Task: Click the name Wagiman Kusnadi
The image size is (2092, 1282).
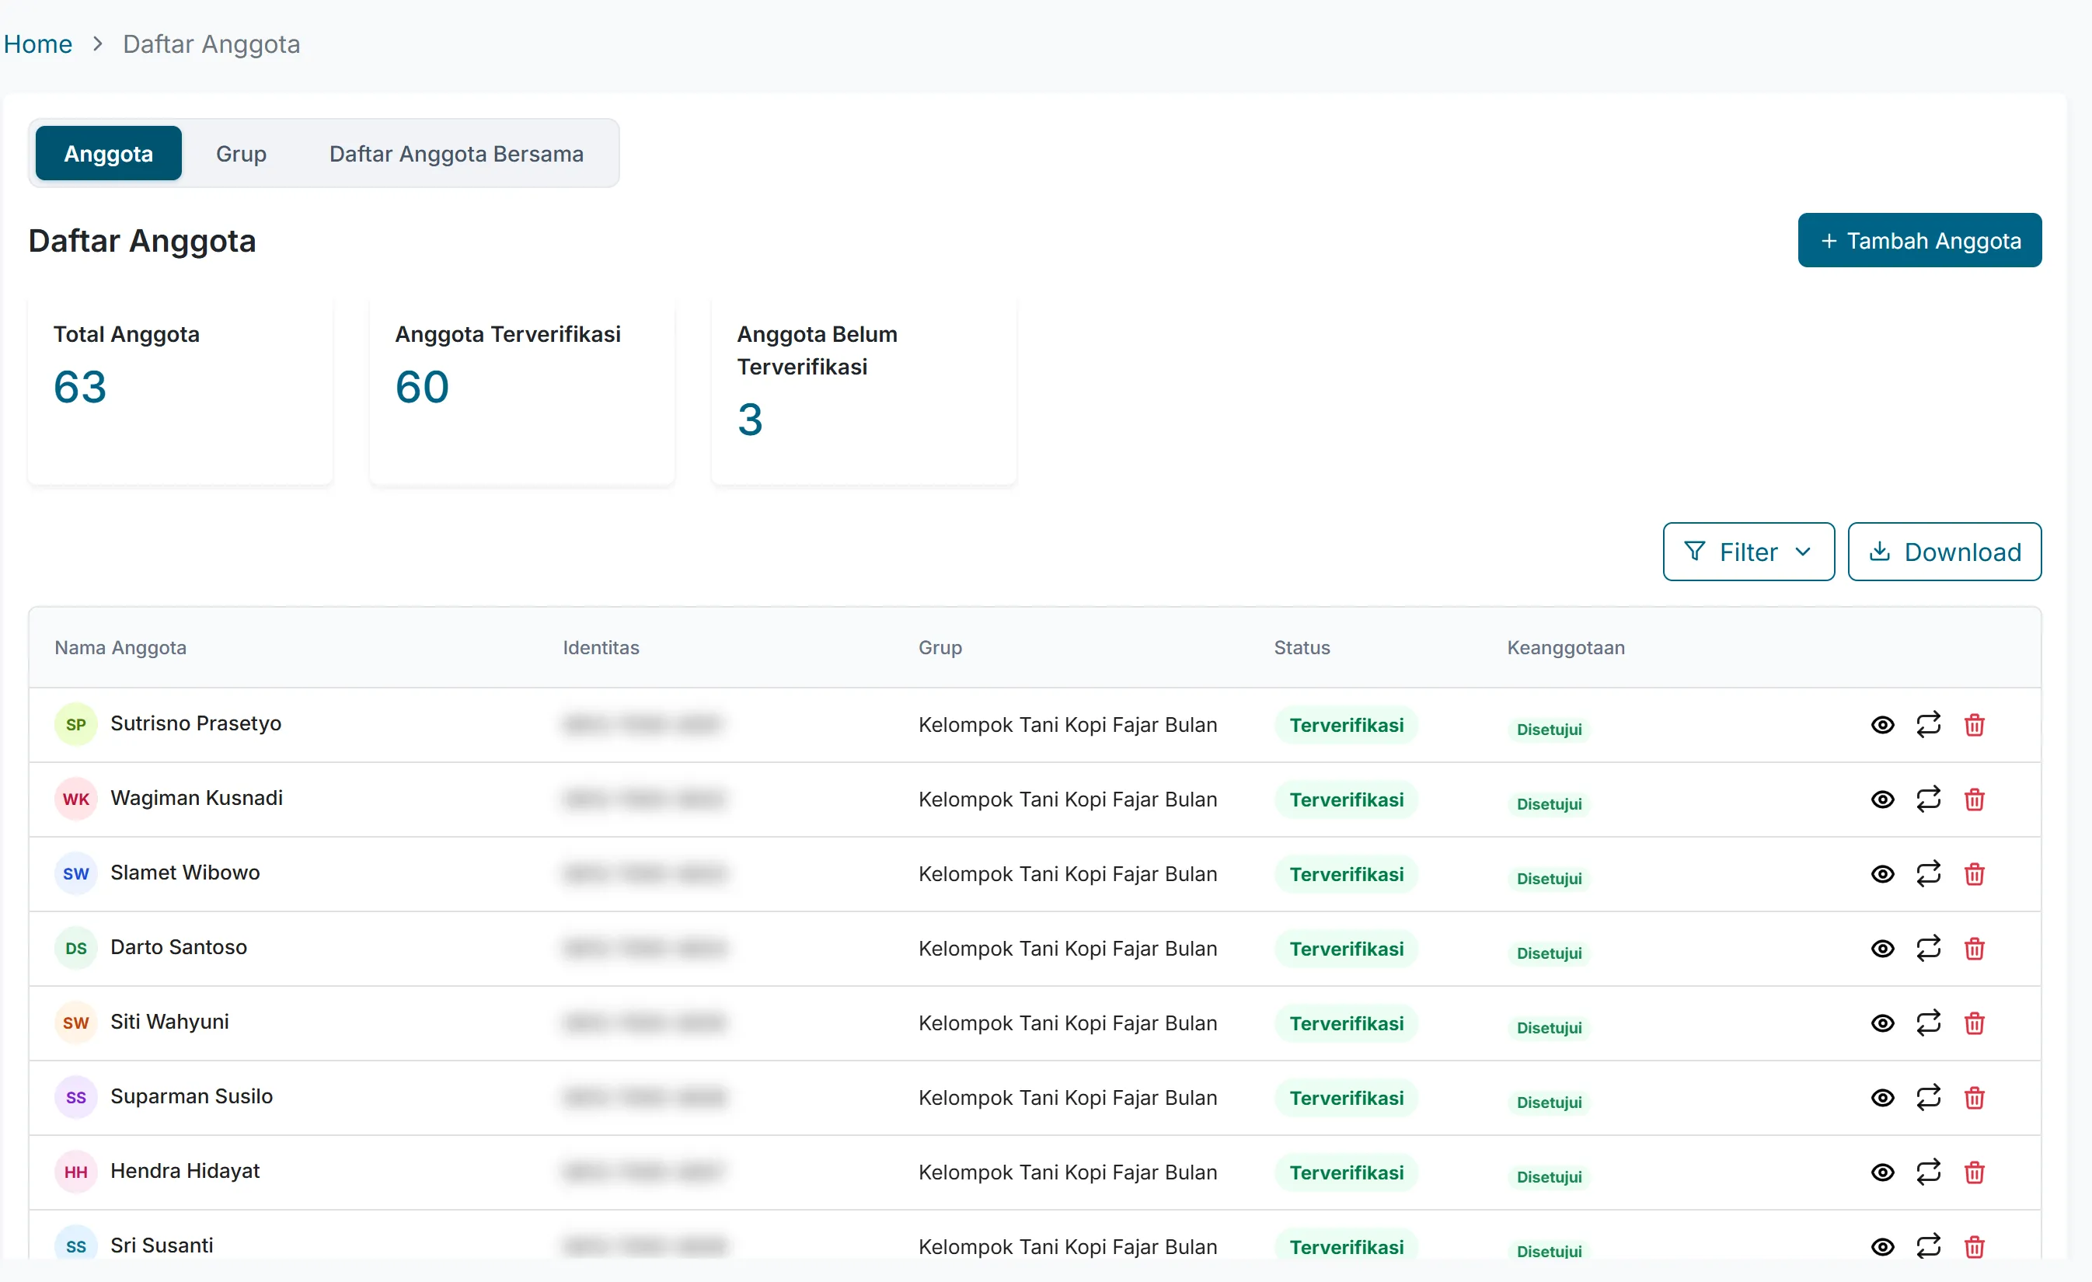Action: click(x=197, y=798)
